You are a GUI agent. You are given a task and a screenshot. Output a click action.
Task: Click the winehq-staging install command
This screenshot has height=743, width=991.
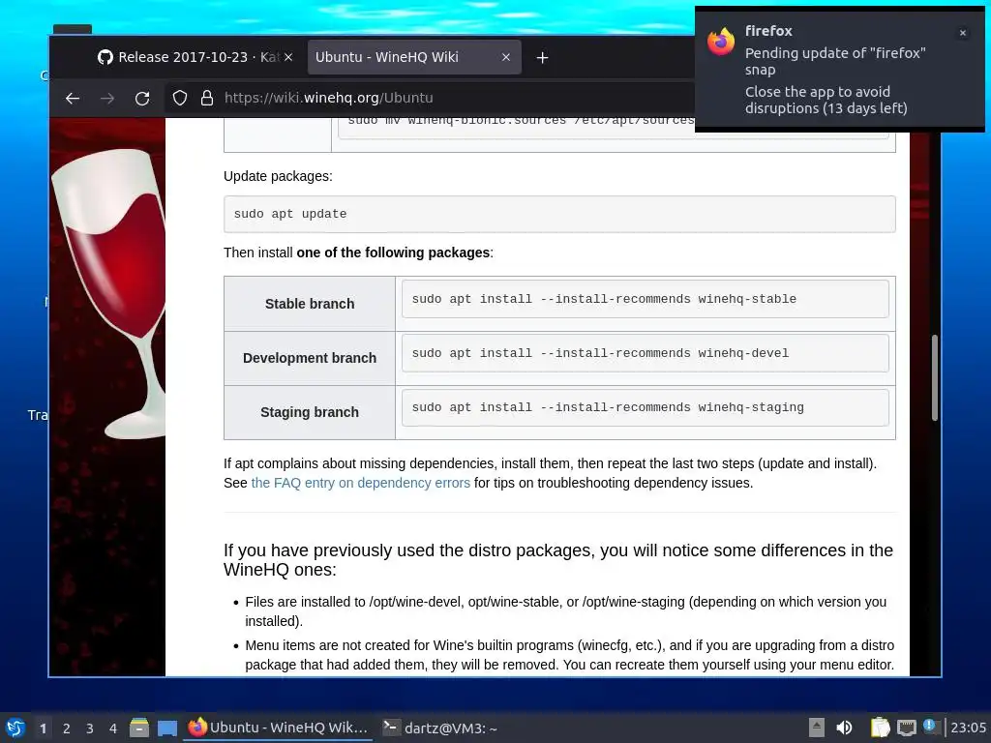[646, 407]
